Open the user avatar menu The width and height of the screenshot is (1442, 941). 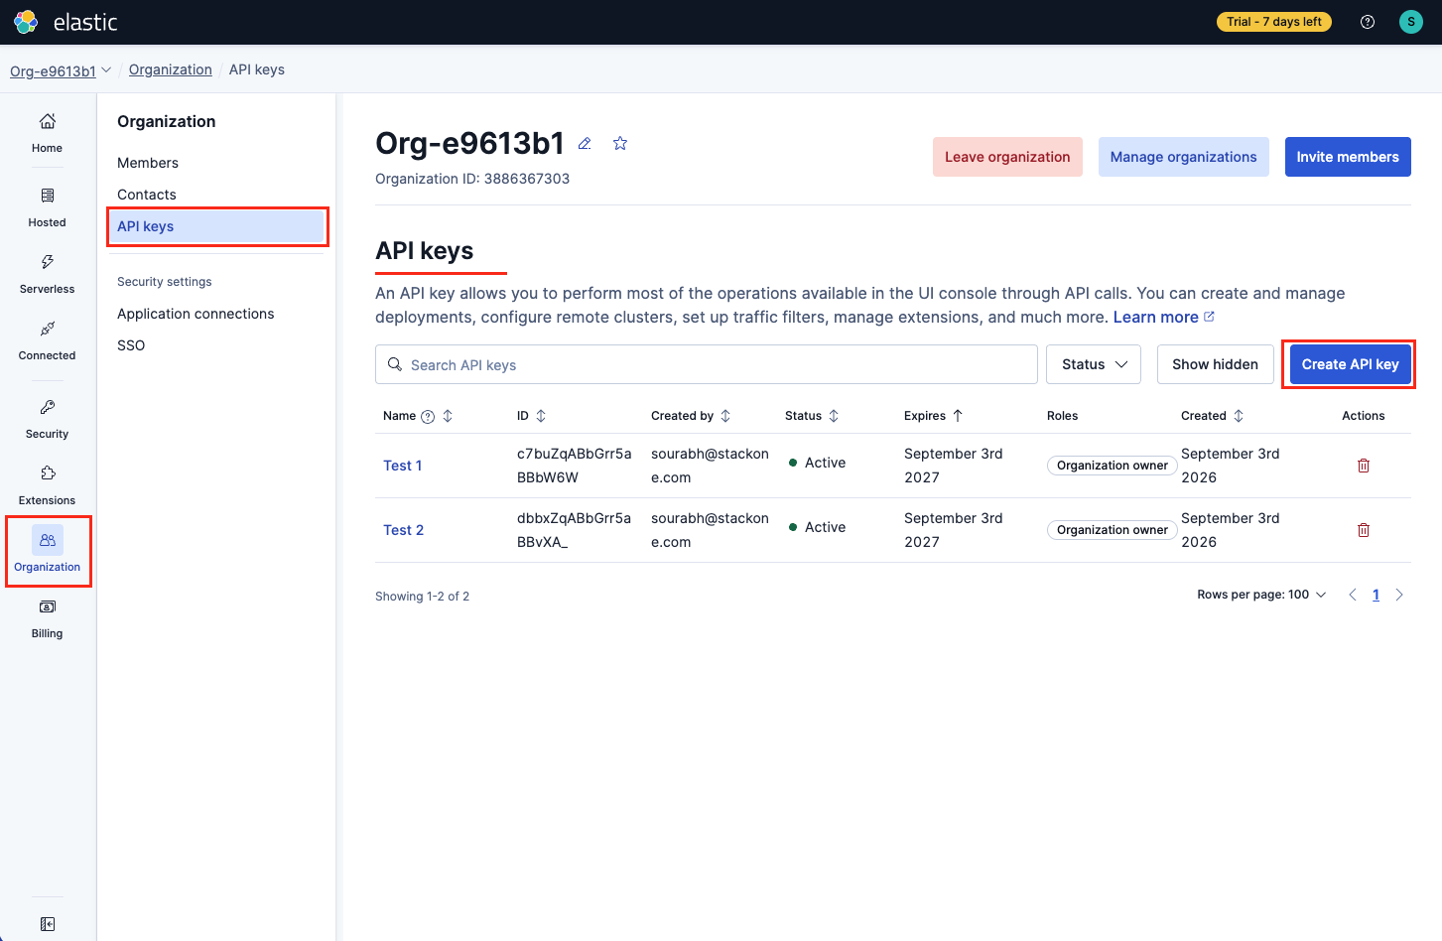pos(1411,22)
